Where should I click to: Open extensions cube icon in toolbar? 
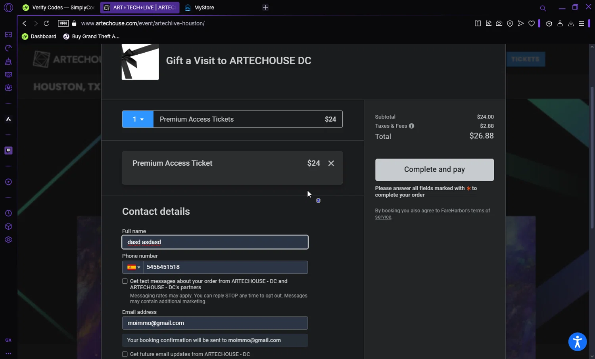coord(549,23)
